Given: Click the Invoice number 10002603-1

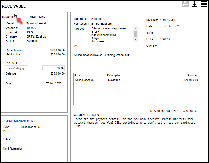Looking at the screenshot, I should point(168,20).
